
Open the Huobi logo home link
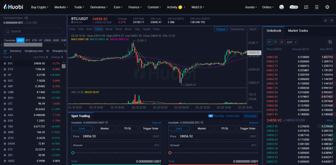tap(13, 7)
